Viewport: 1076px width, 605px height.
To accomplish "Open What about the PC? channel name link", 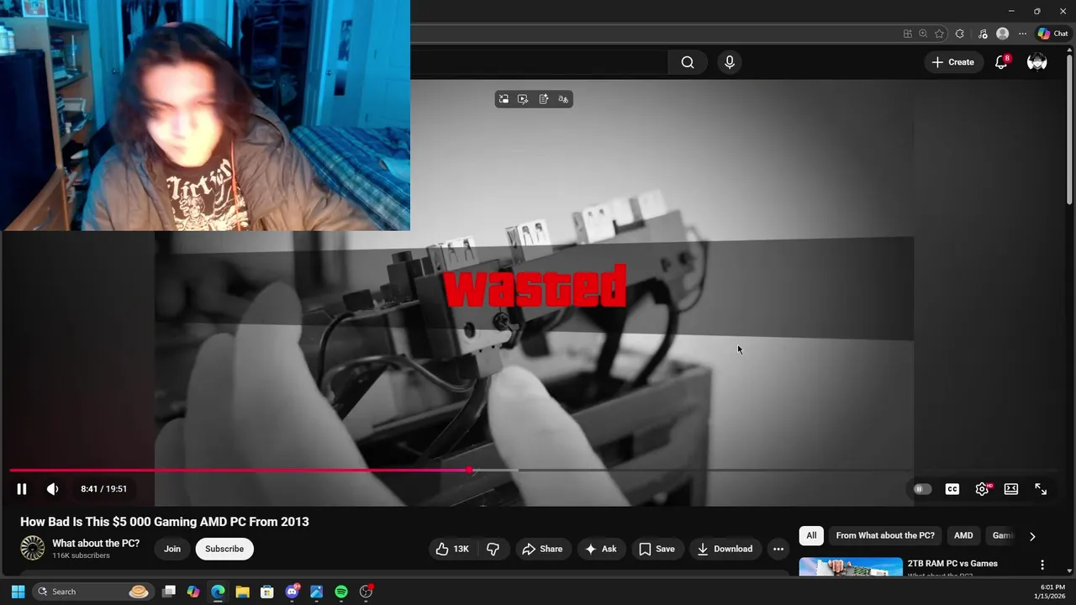I will 96,544.
